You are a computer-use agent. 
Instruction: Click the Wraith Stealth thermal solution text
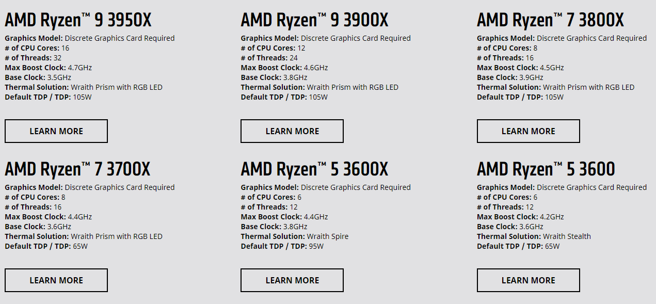[x=567, y=236]
